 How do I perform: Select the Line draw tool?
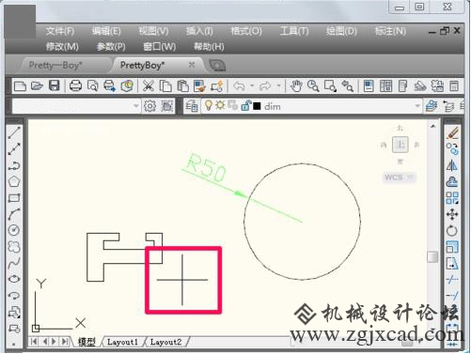coord(14,132)
